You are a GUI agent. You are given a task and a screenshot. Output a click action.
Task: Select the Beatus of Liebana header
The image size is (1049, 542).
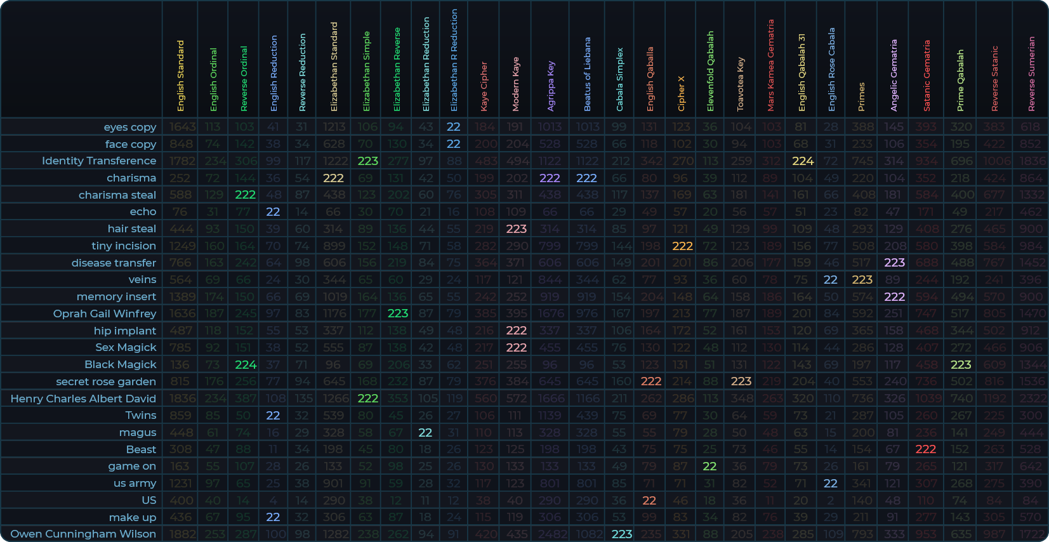pyautogui.click(x=587, y=74)
